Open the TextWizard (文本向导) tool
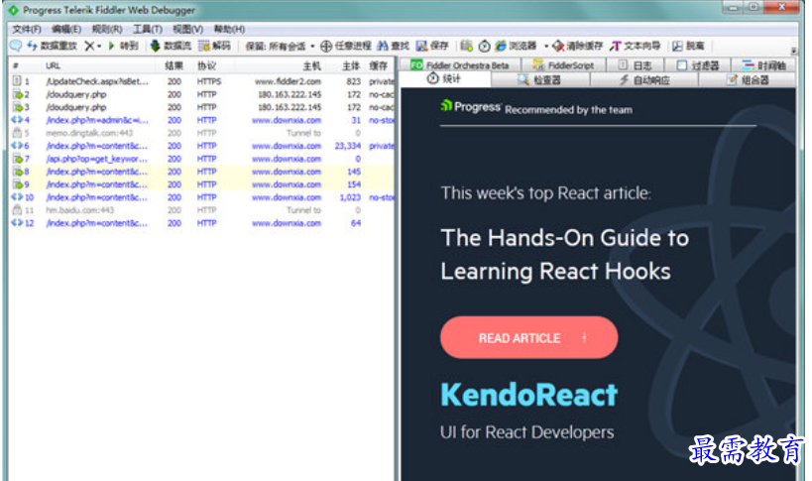Viewport: 812px width, 481px height. pos(635,46)
